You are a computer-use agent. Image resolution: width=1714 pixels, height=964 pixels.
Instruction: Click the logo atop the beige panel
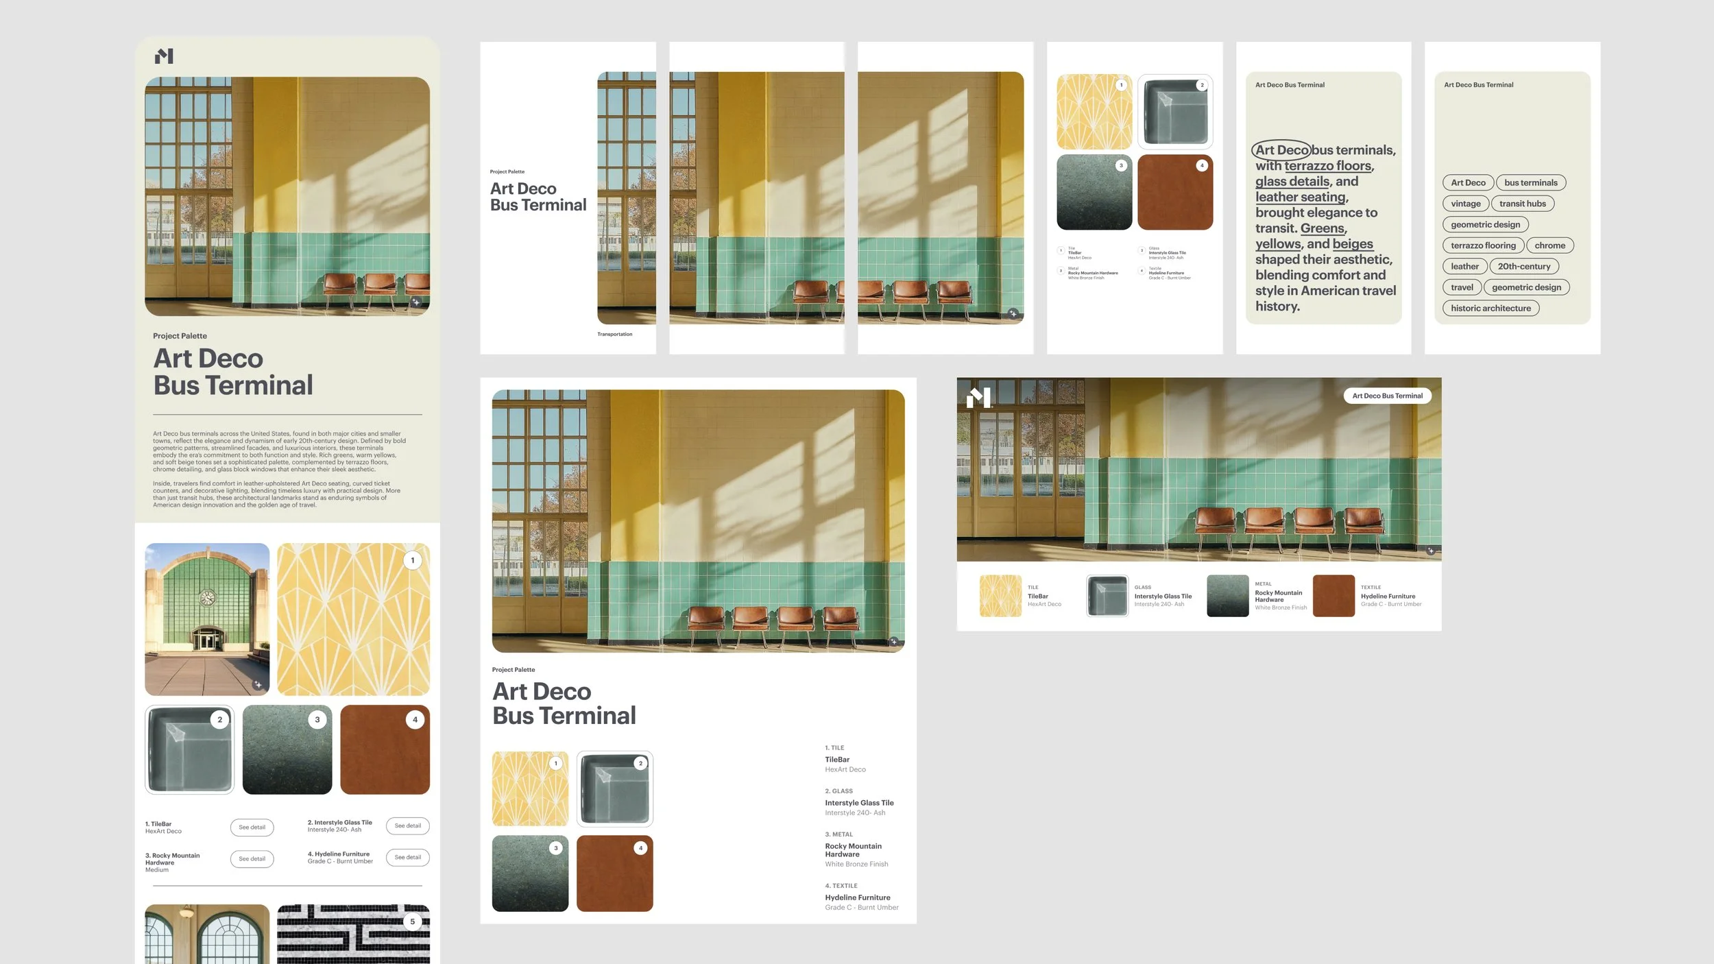pyautogui.click(x=164, y=56)
